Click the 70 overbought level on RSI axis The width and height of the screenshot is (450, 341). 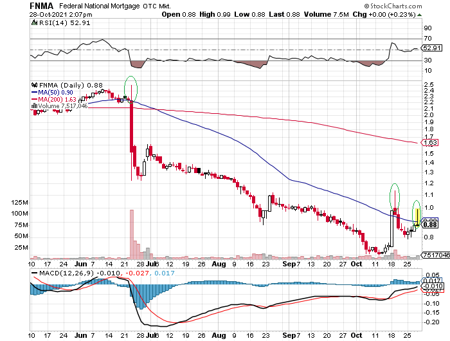tap(428, 38)
